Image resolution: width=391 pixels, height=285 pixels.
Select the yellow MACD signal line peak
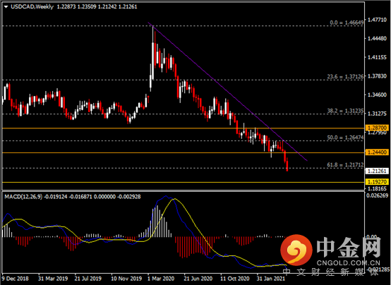174,199
